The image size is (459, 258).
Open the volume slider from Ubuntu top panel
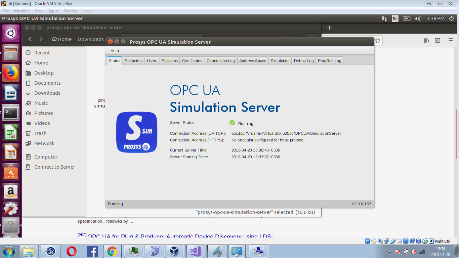[x=418, y=18]
